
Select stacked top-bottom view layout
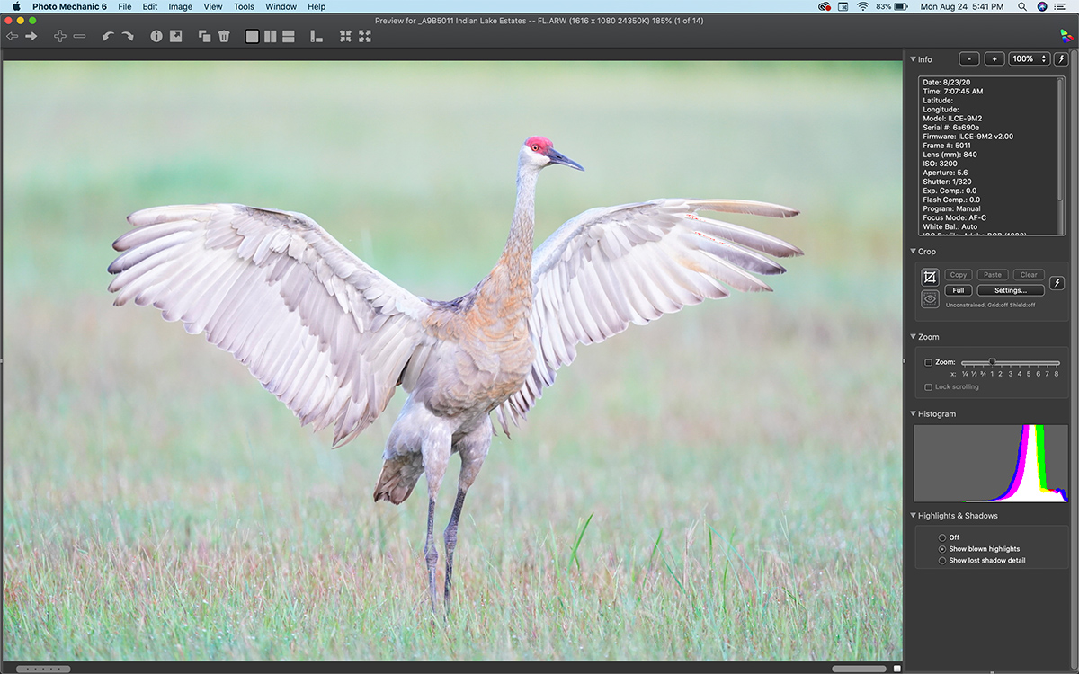coord(288,36)
